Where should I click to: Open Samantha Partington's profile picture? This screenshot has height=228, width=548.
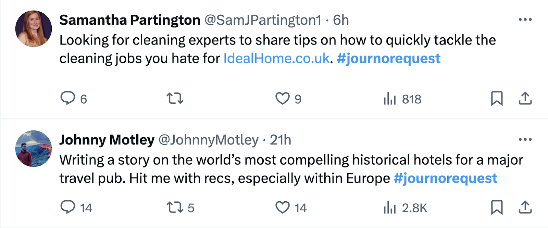34,29
